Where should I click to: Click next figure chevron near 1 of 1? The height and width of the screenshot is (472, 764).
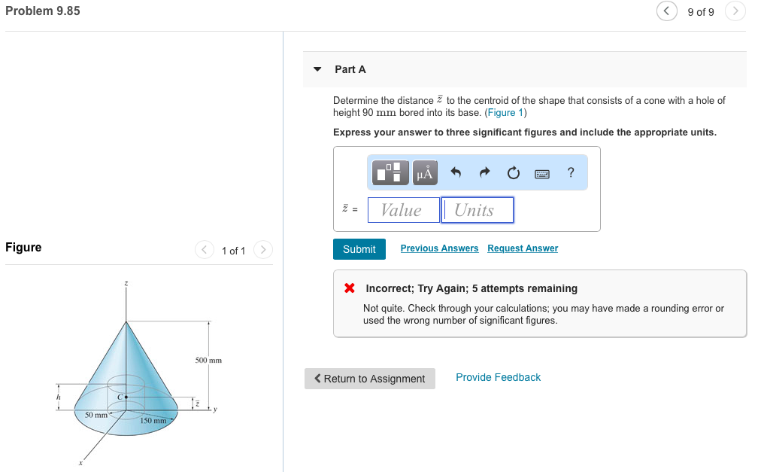coord(262,249)
